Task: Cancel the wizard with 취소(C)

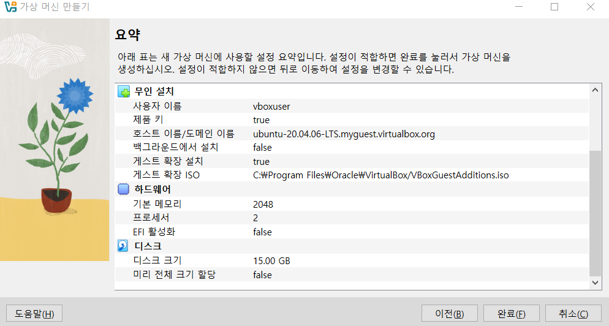Action: (573, 313)
